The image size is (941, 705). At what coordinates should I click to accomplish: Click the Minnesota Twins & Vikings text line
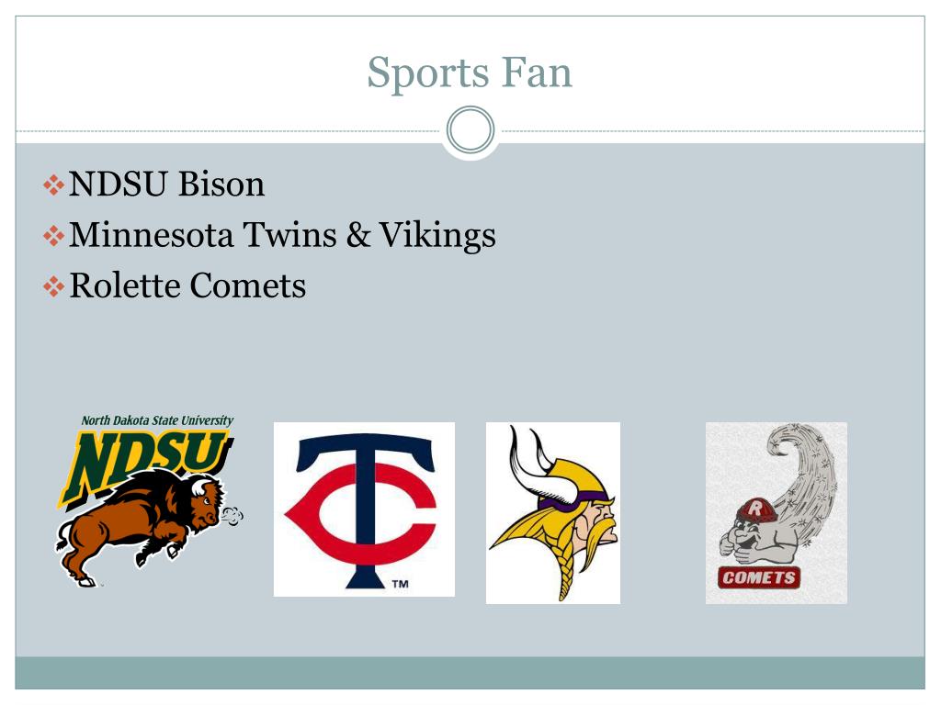click(282, 235)
